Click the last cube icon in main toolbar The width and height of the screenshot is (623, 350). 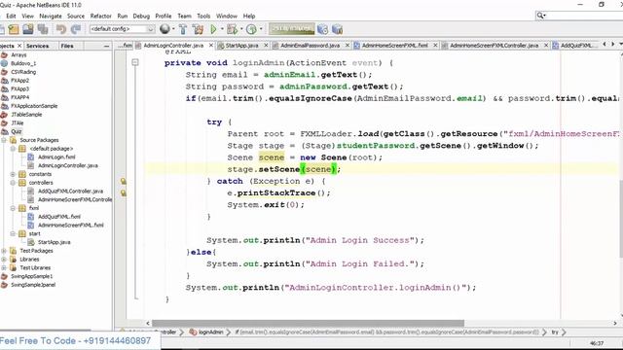click(x=337, y=29)
